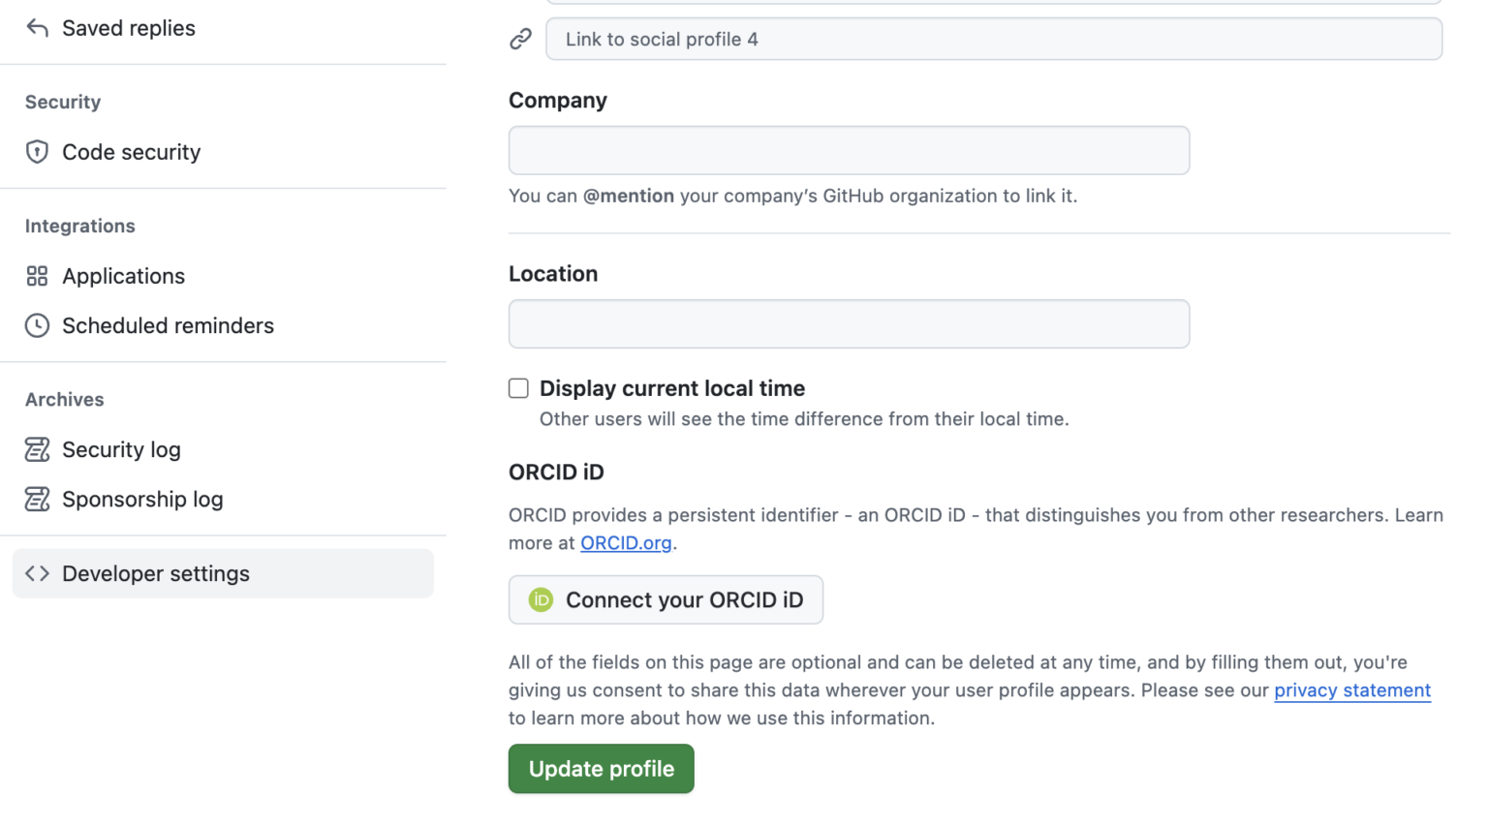Select Developer settings in the sidebar
Viewport: 1488px width, 826px height.
pyautogui.click(x=156, y=573)
